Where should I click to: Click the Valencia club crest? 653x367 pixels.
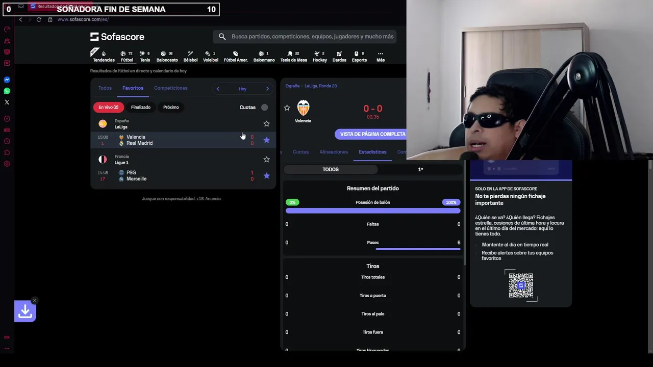(x=303, y=108)
